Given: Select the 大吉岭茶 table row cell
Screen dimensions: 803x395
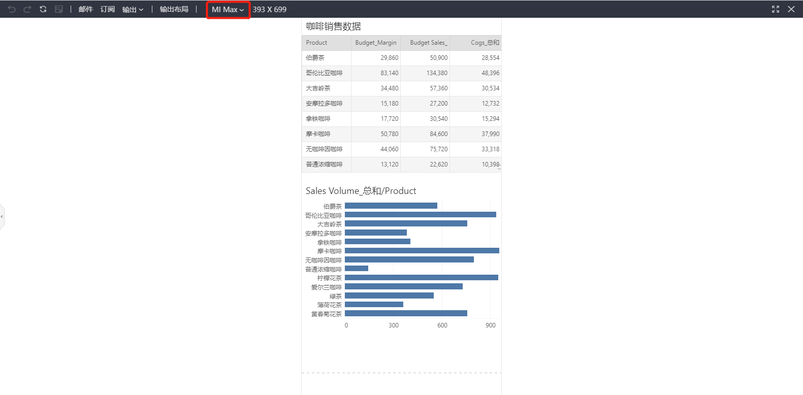Looking at the screenshot, I should pos(326,88).
